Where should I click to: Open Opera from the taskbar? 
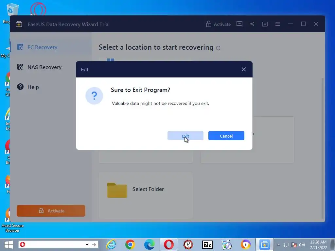pyautogui.click(x=169, y=244)
